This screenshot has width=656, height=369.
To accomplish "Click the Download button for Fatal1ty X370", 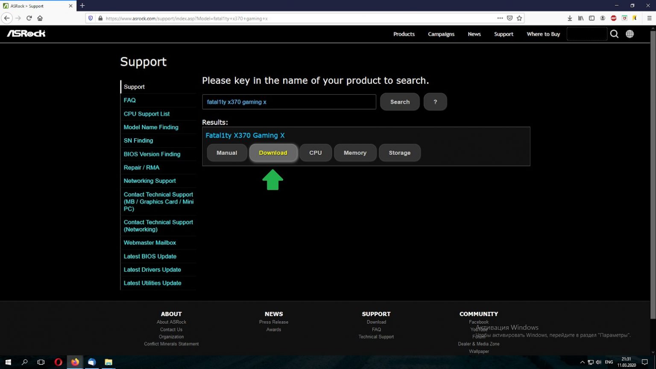I will 273,153.
